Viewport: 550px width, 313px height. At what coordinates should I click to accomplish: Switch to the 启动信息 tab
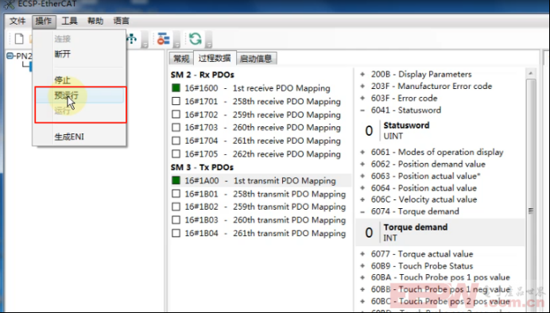257,59
